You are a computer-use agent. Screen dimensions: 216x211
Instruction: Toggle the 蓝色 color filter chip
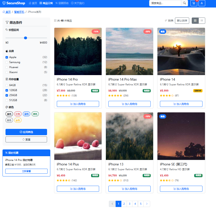tap(27, 114)
